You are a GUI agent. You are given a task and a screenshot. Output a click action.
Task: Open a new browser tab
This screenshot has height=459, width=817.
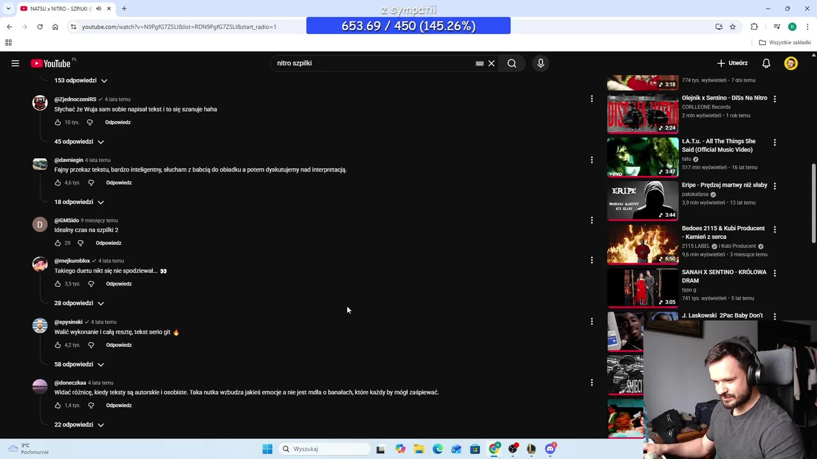click(124, 8)
